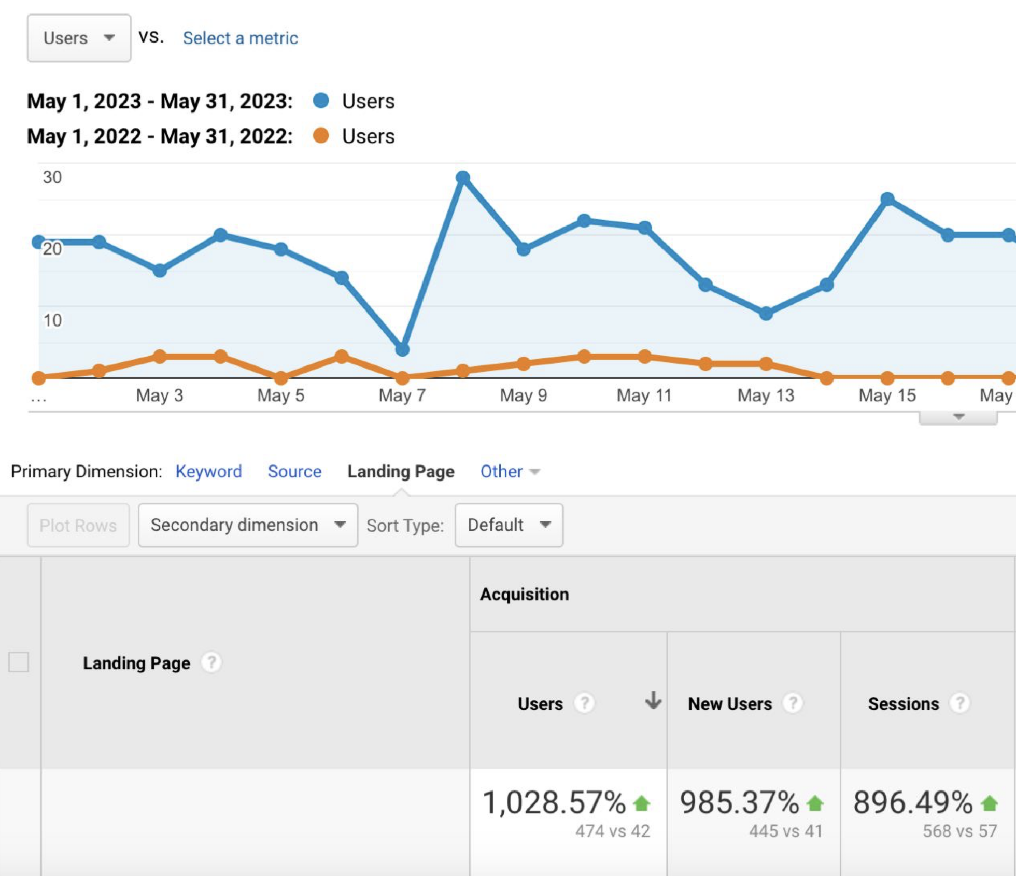Viewport: 1016px width, 876px height.
Task: Open the Sort Type Default dropdown
Action: [509, 525]
